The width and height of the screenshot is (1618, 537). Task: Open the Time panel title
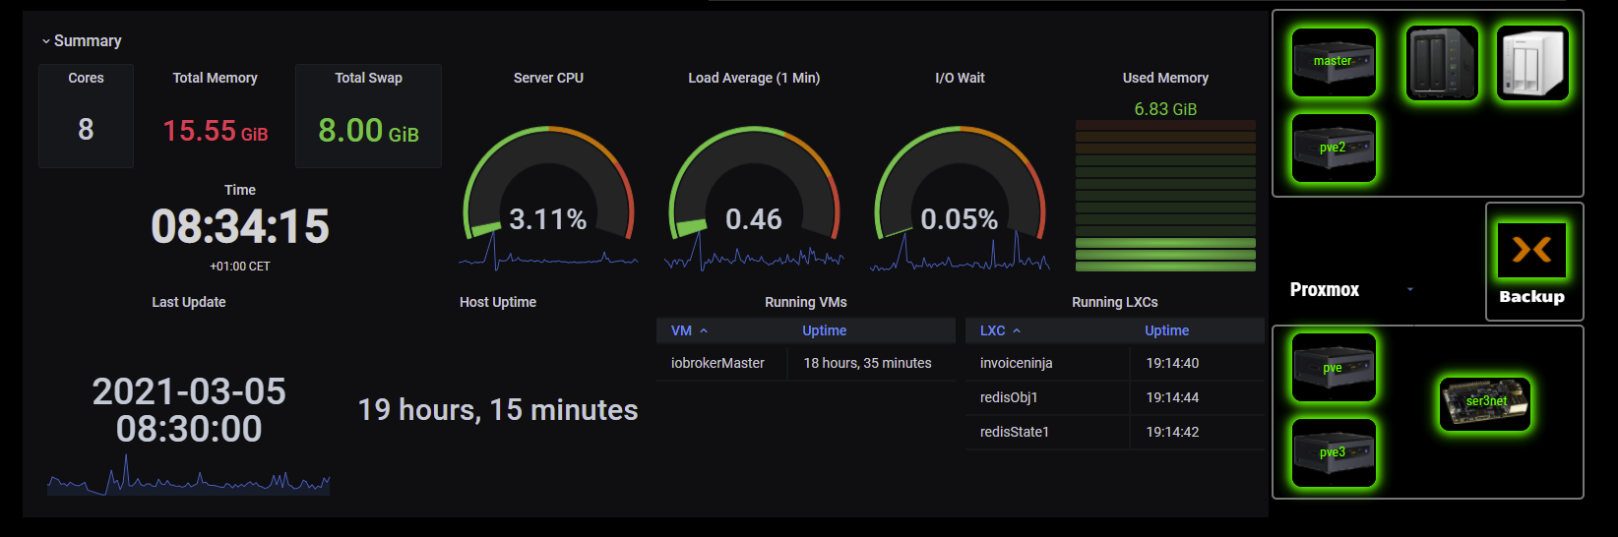[x=240, y=190]
